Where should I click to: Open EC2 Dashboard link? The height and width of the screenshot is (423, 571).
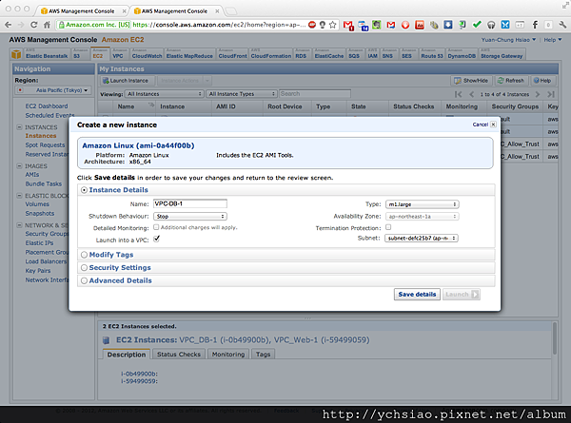pyautogui.click(x=47, y=106)
